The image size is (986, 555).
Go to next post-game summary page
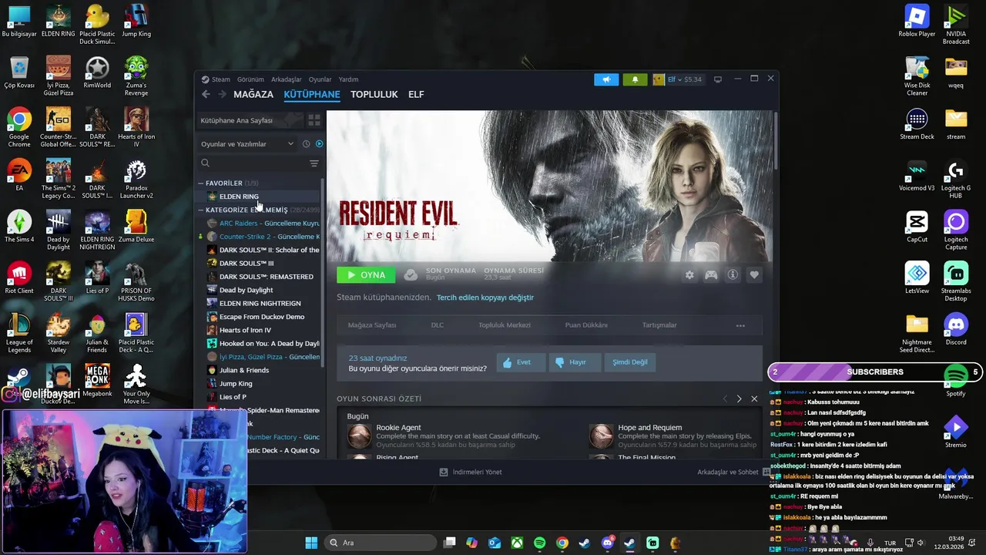(739, 399)
